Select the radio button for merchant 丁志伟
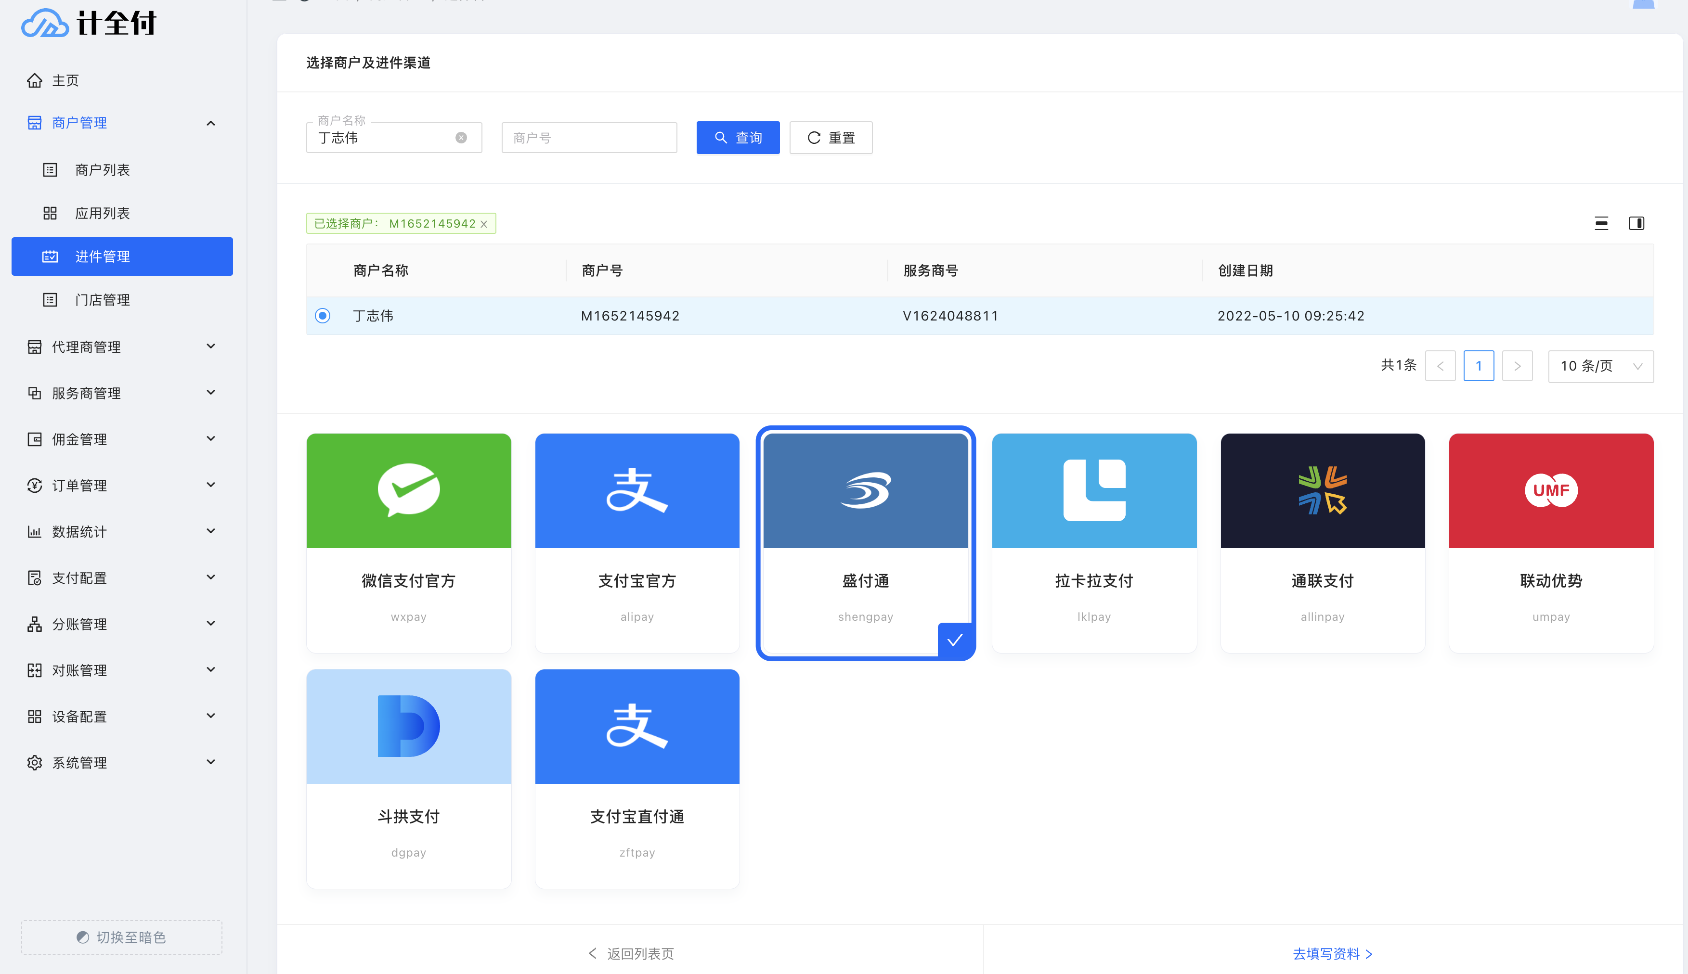The image size is (1688, 974). (x=323, y=316)
